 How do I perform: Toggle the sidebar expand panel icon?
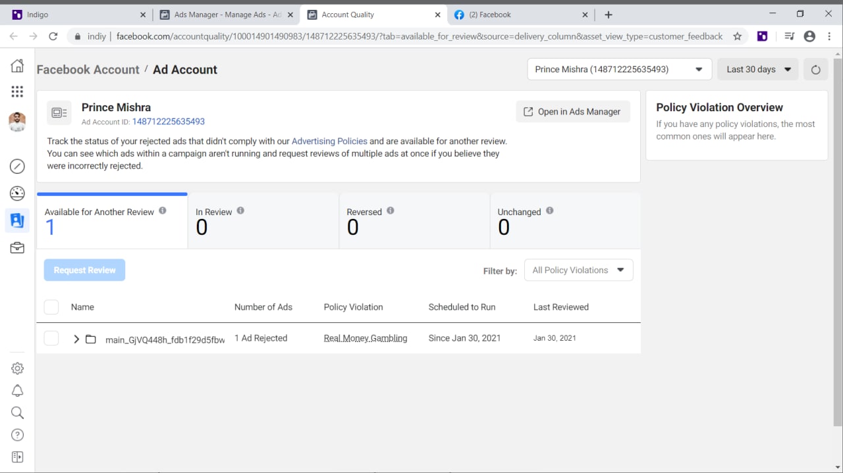[x=18, y=457]
